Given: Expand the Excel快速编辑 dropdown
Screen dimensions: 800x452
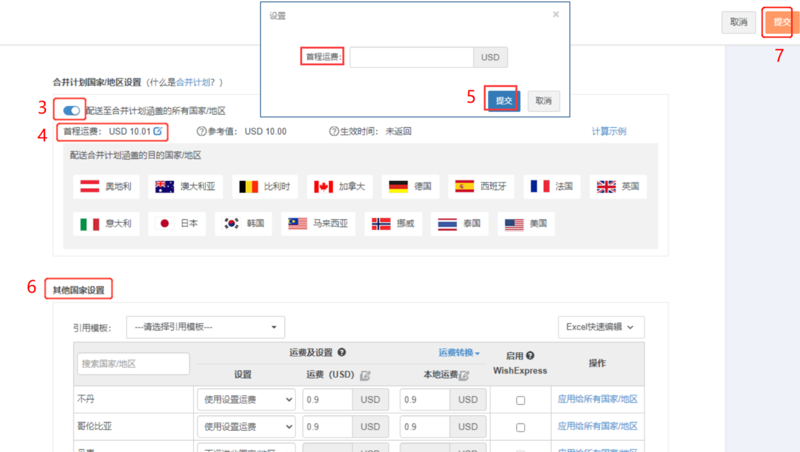Looking at the screenshot, I should [601, 327].
